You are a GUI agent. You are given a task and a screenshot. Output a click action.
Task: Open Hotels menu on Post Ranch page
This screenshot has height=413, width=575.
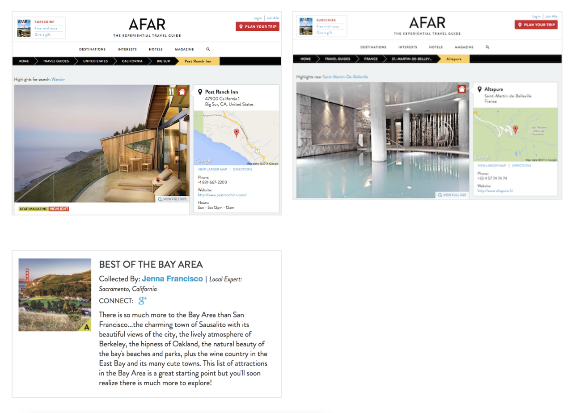(x=156, y=49)
